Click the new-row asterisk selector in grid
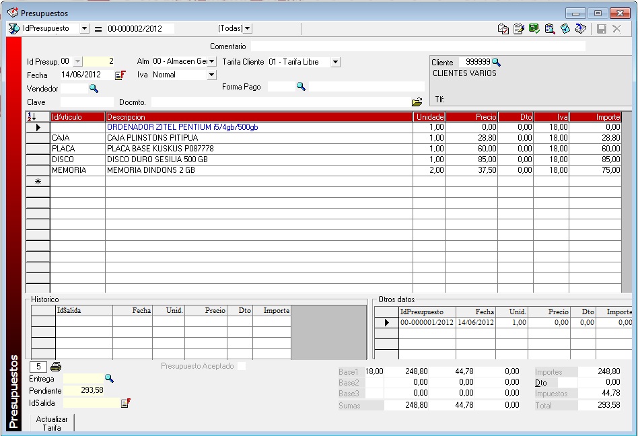 [x=38, y=182]
